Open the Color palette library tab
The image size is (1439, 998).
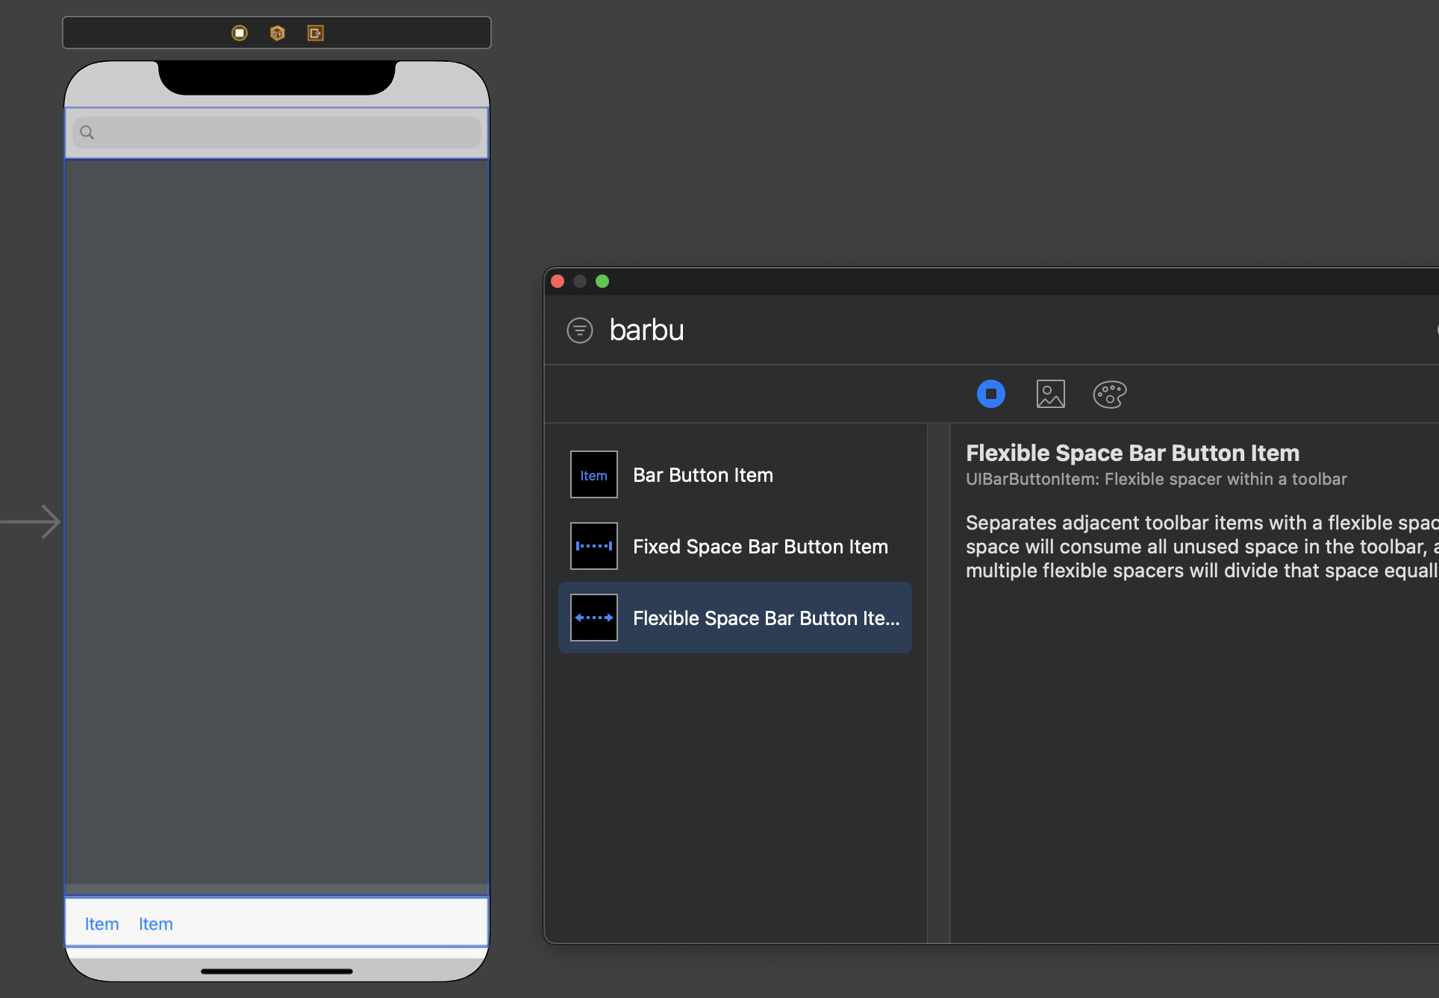(1110, 394)
